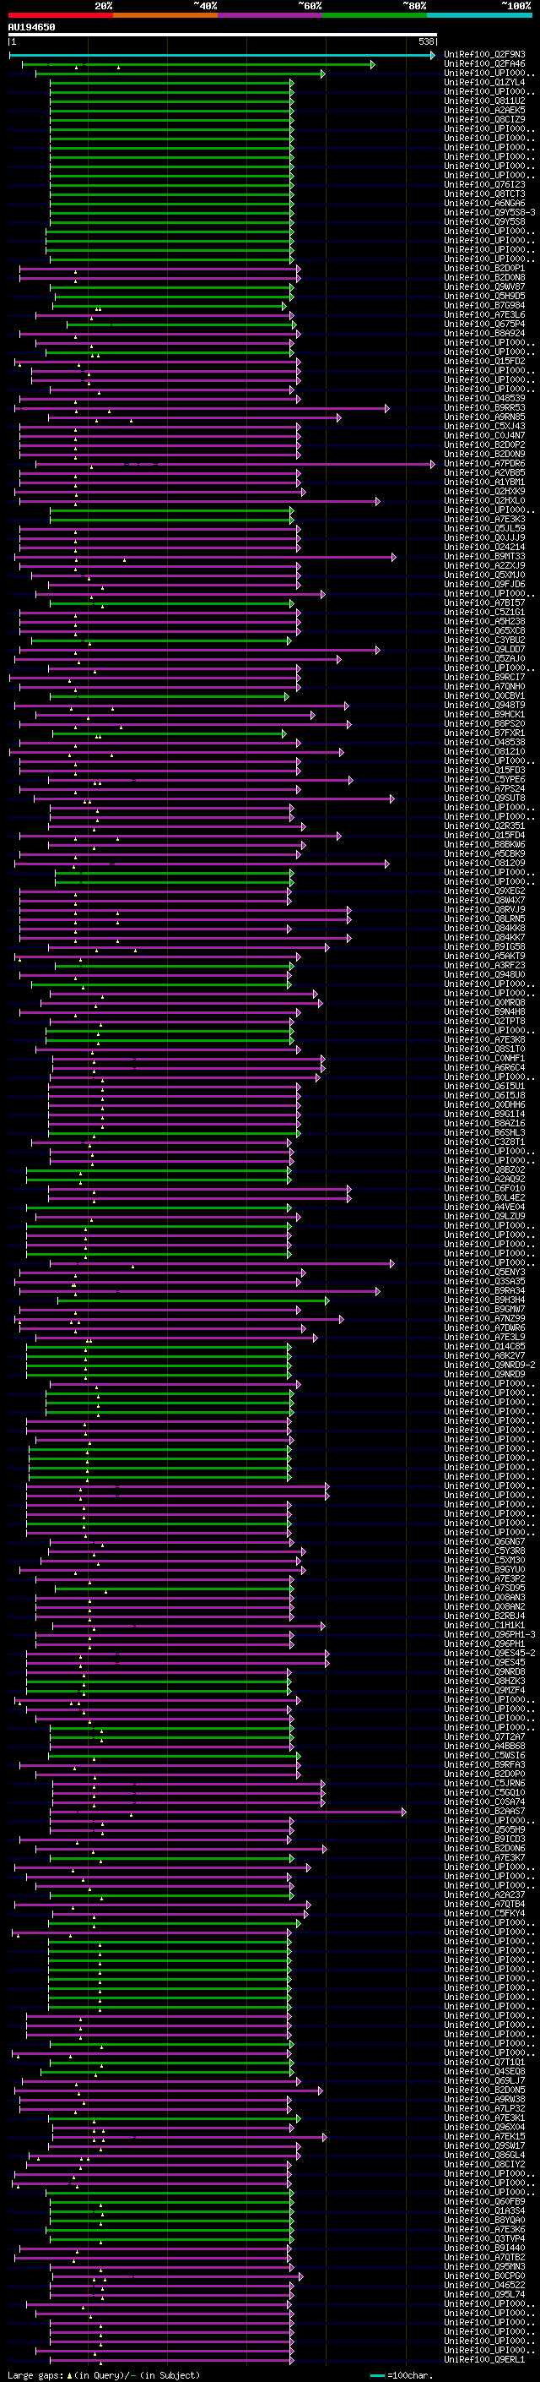Click the long magenta alignment bar for A7PDR6
The height and width of the screenshot is (2382, 540).
[235, 463]
